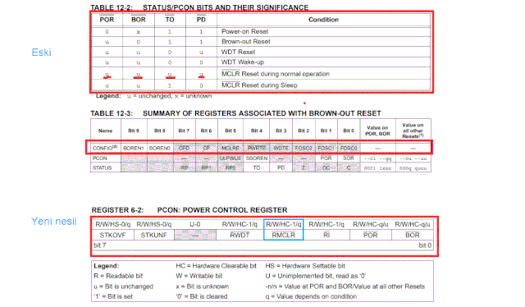Select "x = Bit is unknown" legend text
The height and width of the screenshot is (307, 525).
(203, 286)
